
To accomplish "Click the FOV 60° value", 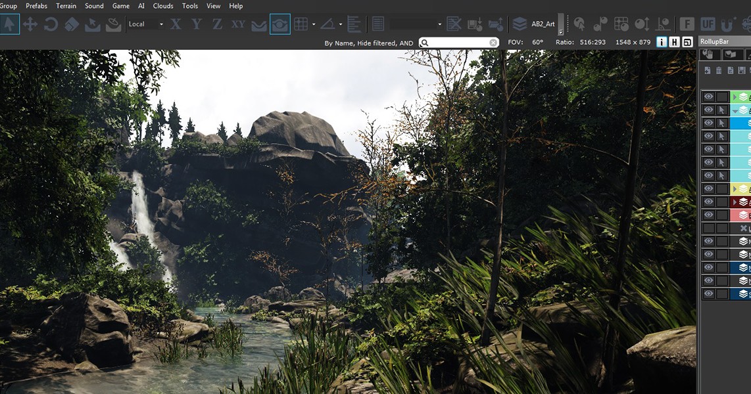I will 537,42.
